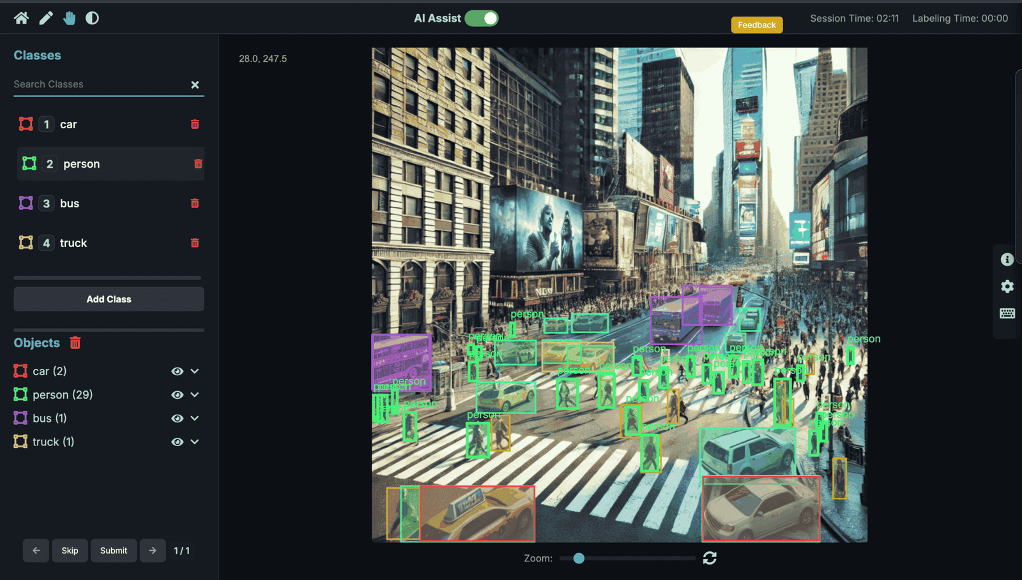Open the info panel icon
Image resolution: width=1022 pixels, height=580 pixels.
coord(1007,259)
